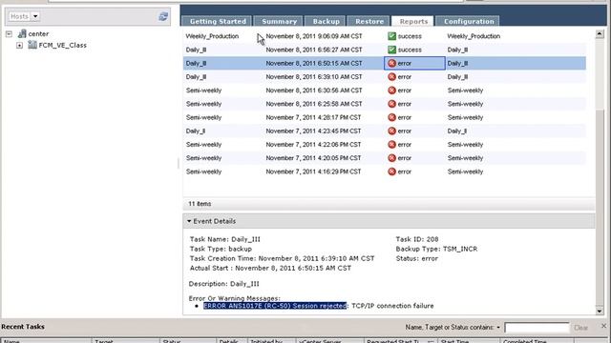This screenshot has height=343, width=611.
Task: Click the report list scroll up arrow
Action: (x=600, y=34)
